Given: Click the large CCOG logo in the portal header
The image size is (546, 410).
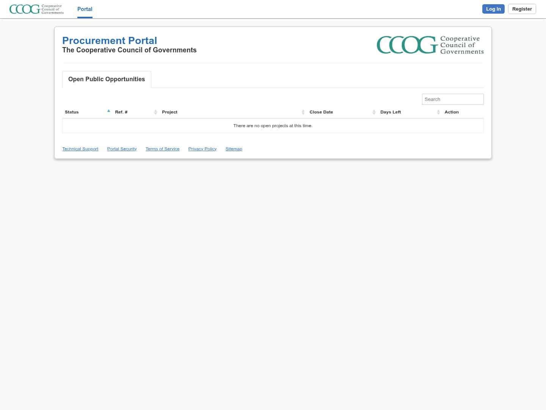Looking at the screenshot, I should click(430, 45).
